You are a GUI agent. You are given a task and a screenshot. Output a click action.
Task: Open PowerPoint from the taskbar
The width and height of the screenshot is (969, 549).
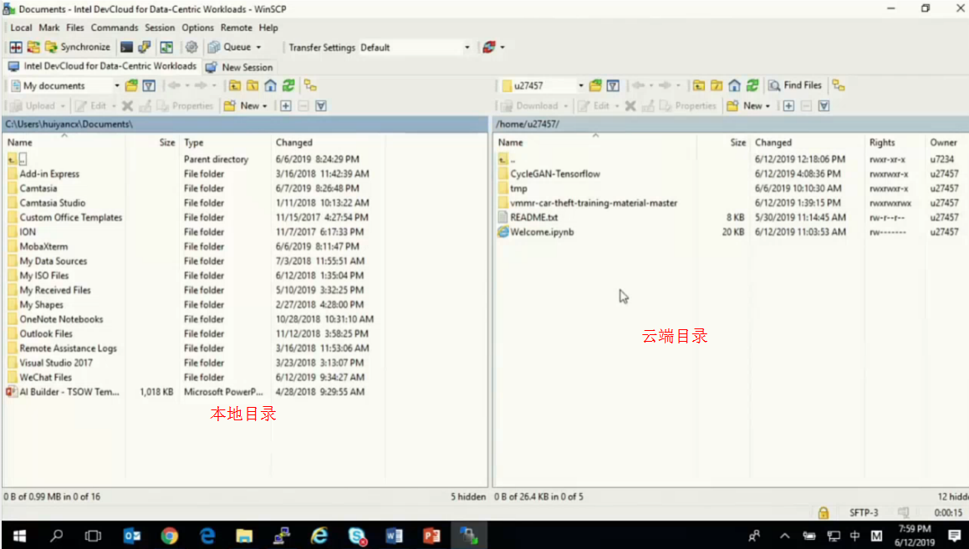(432, 536)
